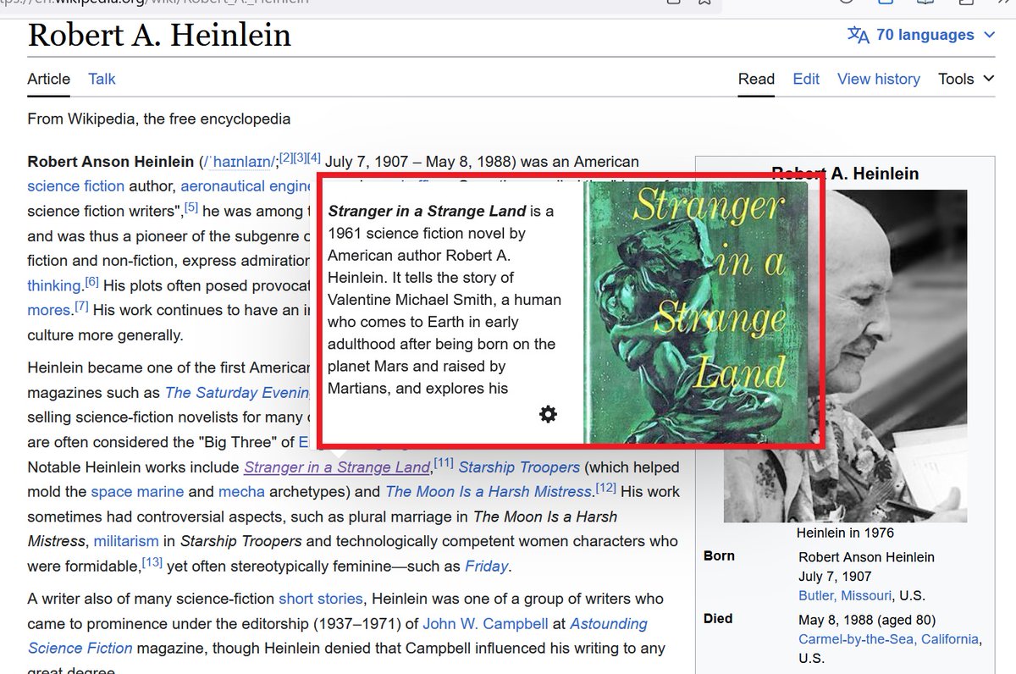
Task: Click the IPA pronunciation of Heinlein
Action: (238, 162)
